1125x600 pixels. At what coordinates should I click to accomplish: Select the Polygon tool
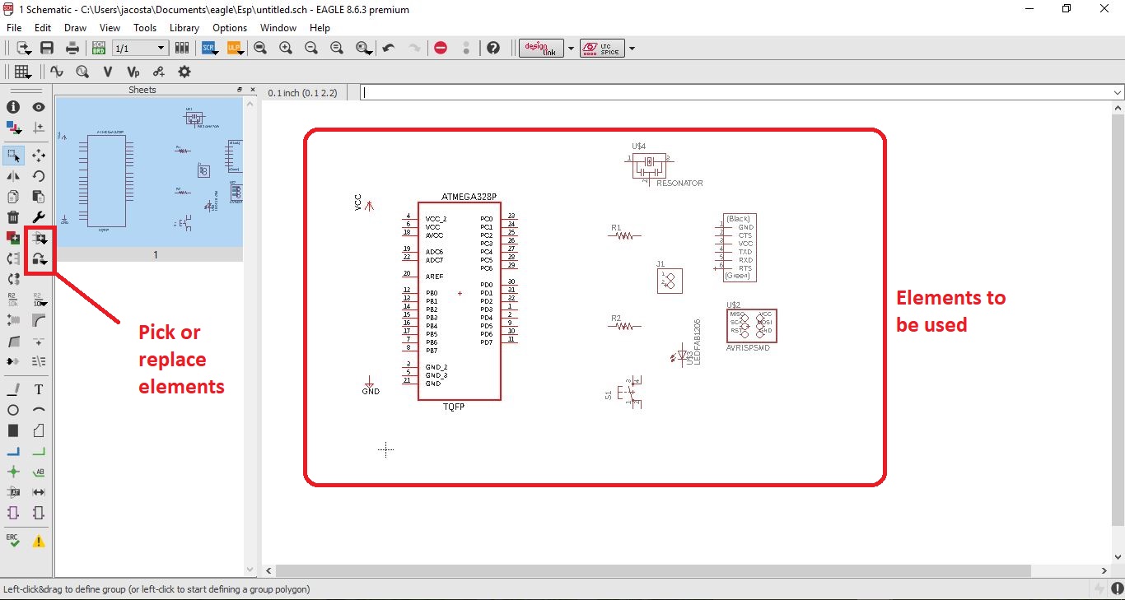(x=39, y=430)
